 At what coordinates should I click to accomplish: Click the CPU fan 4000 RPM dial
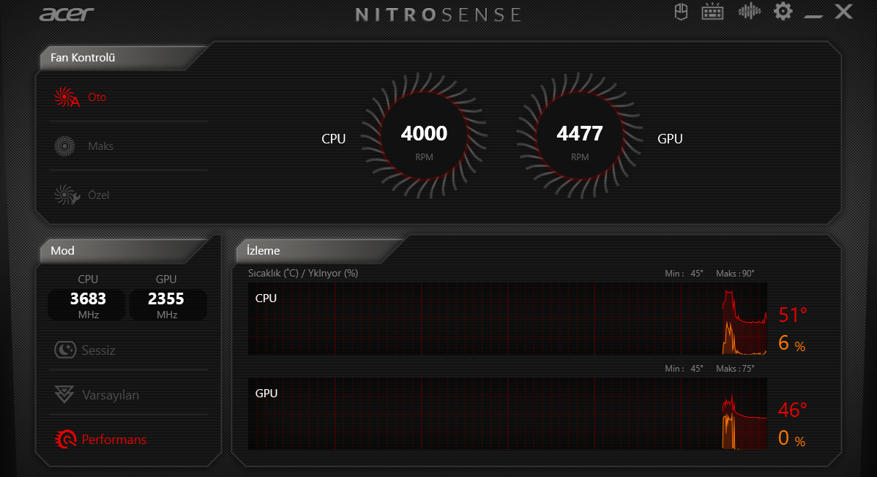coord(424,136)
